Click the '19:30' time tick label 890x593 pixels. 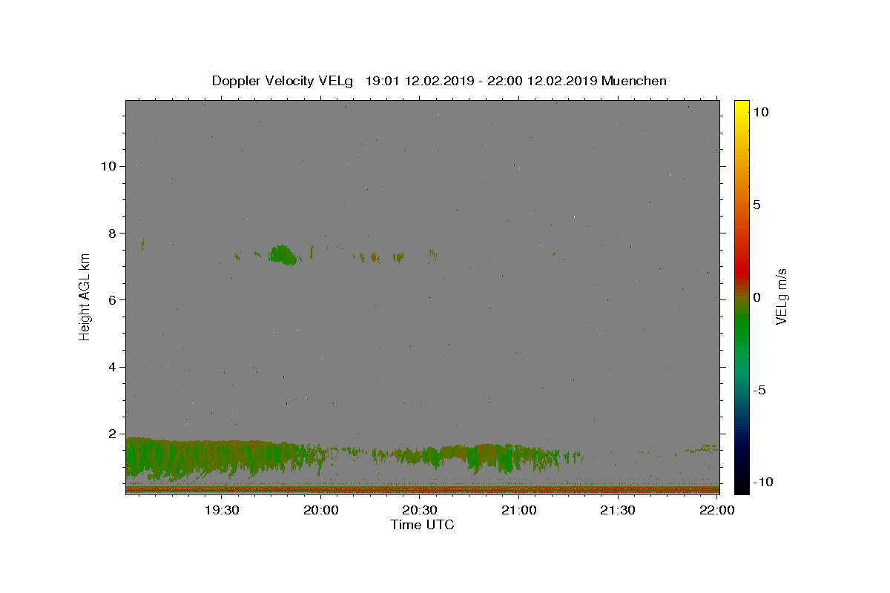click(x=222, y=510)
